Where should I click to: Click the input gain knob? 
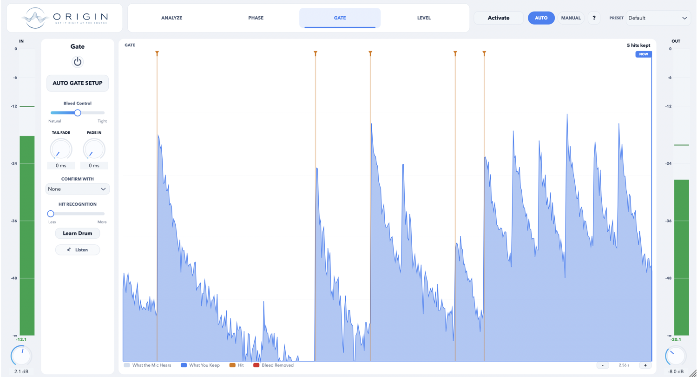click(x=21, y=357)
